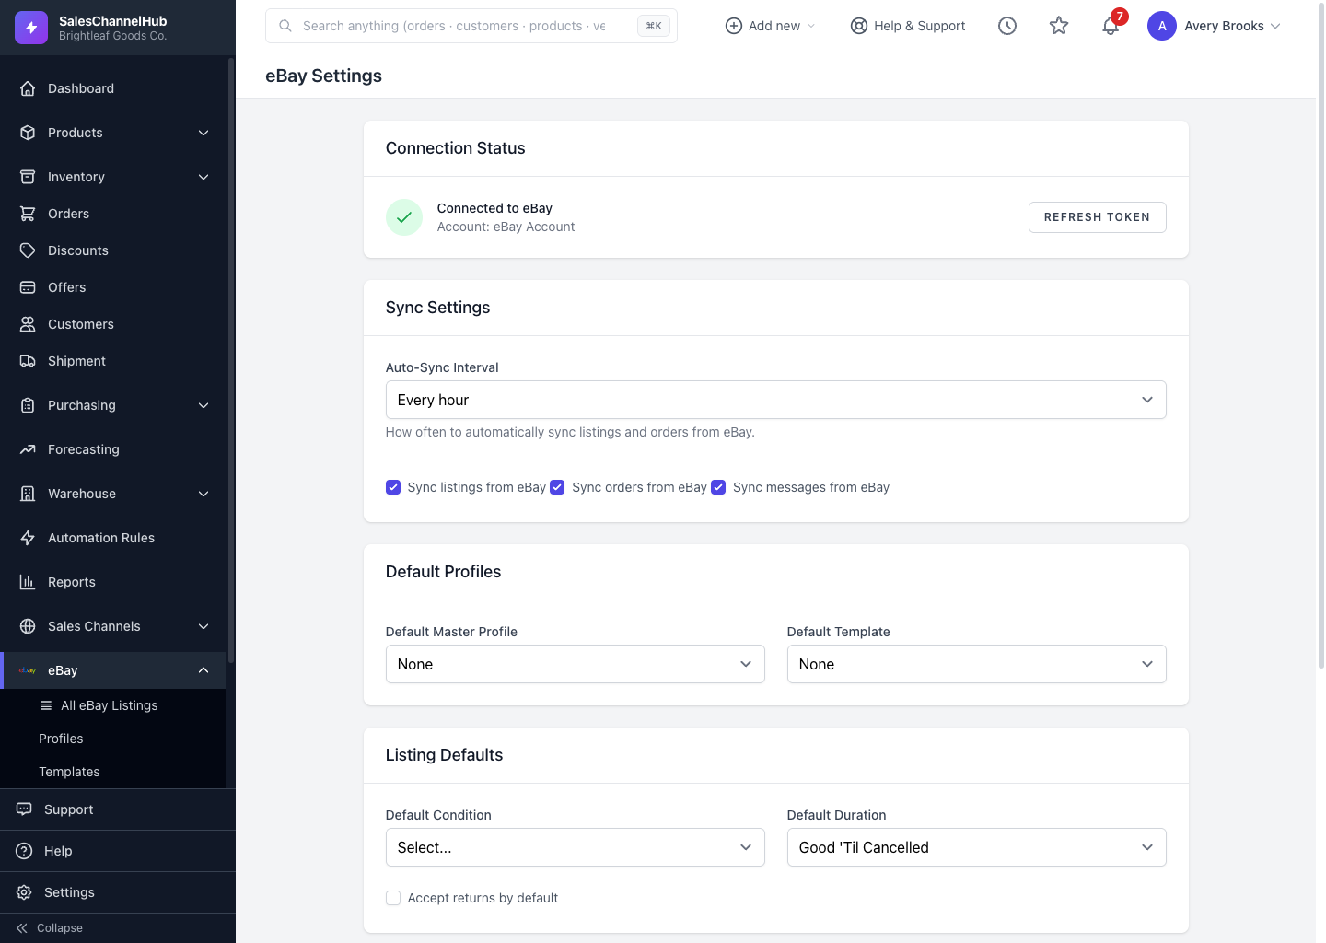Open favorites star icon

pos(1059,26)
